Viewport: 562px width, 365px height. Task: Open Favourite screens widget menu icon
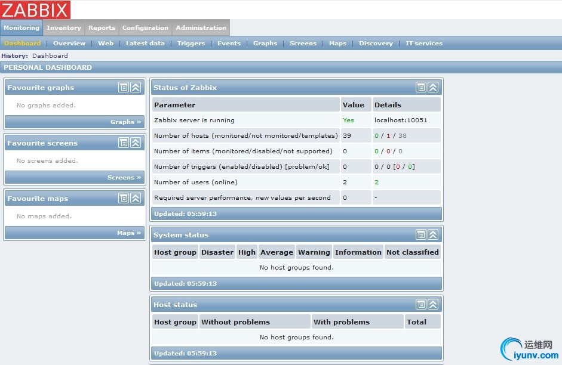[124, 143]
